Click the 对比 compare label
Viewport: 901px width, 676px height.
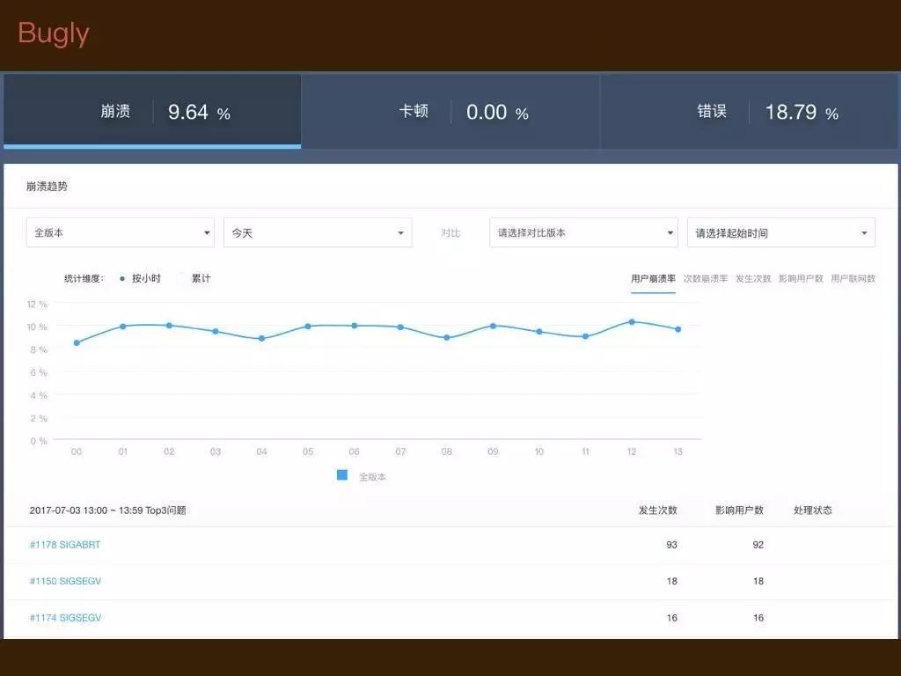450,232
